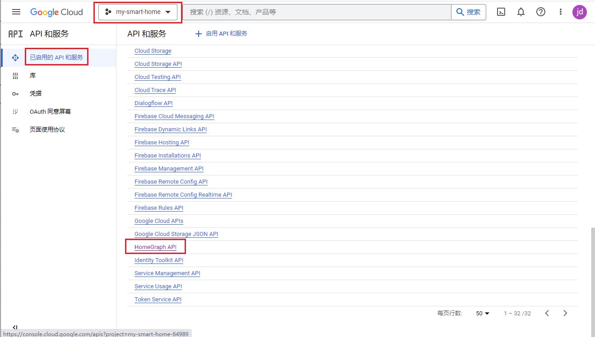
Task: Click the 每页行数 label
Action: (450, 313)
